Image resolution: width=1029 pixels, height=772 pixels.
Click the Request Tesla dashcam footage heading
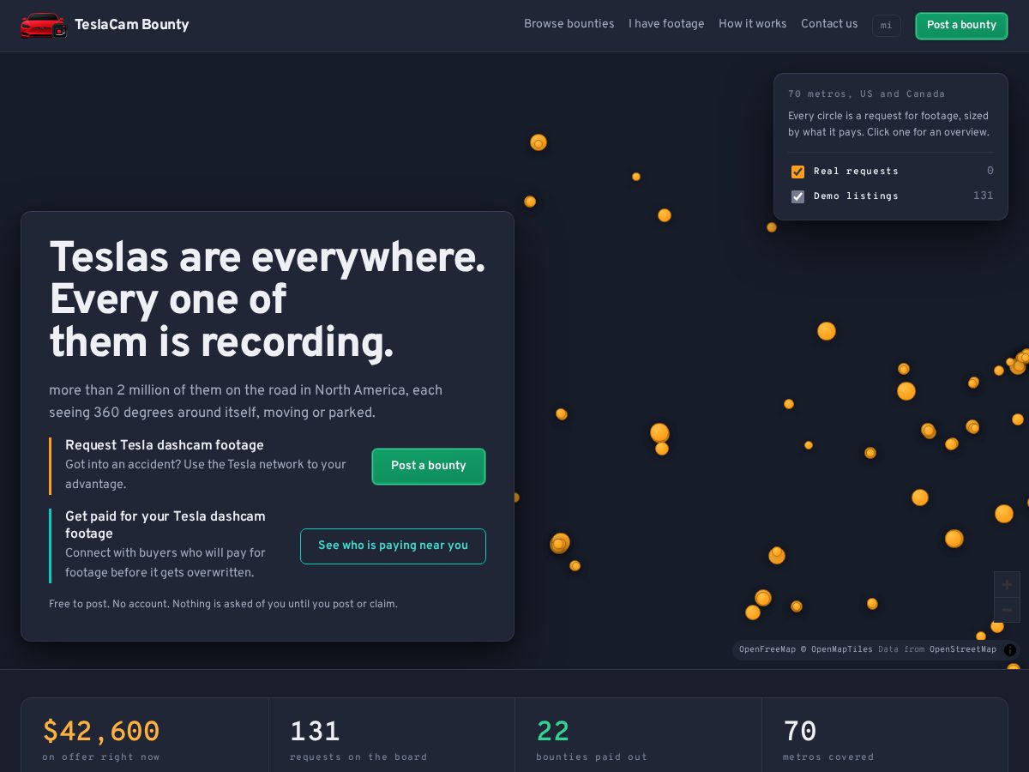[165, 445]
